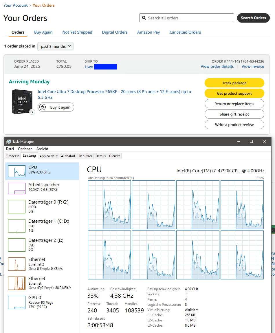Click the Intel(R) Core(TM) i7-4790K CPU name
Image resolution: width=275 pixels, height=333 pixels.
220,171
